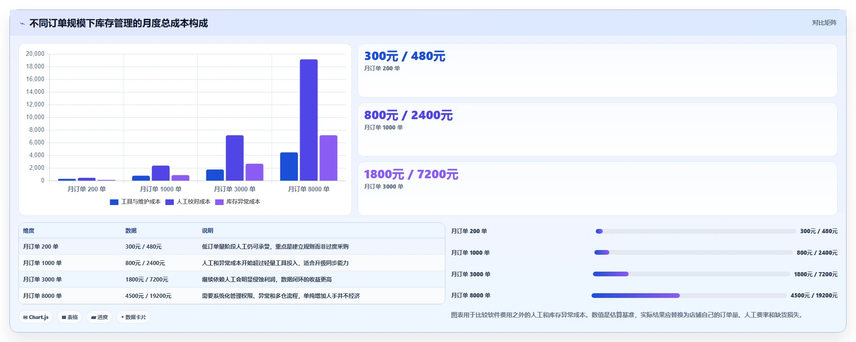Click the progress label 月订单 8000 单

[471, 296]
